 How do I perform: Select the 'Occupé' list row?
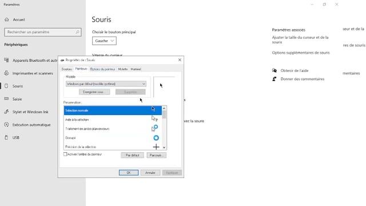click(x=113, y=138)
